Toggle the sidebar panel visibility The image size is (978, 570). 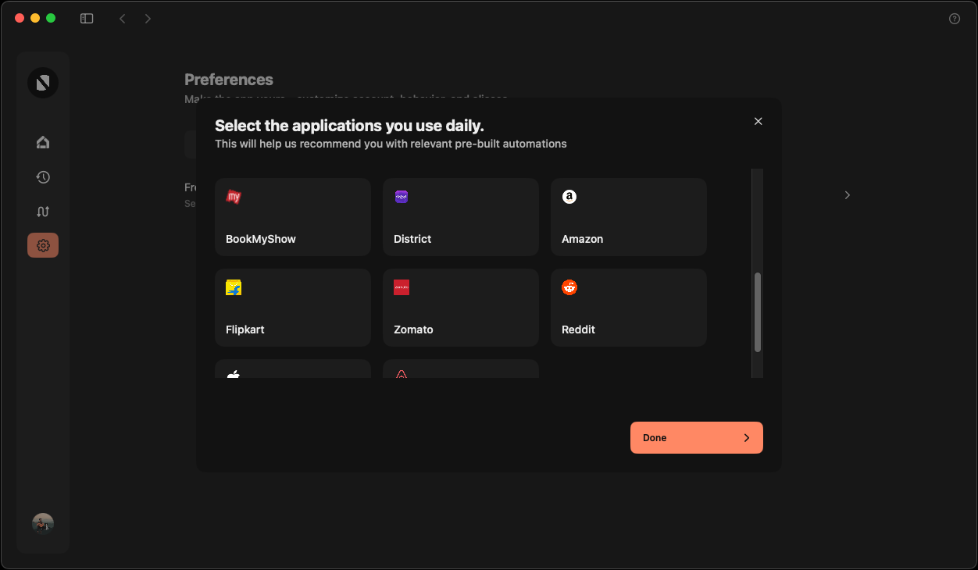tap(87, 18)
